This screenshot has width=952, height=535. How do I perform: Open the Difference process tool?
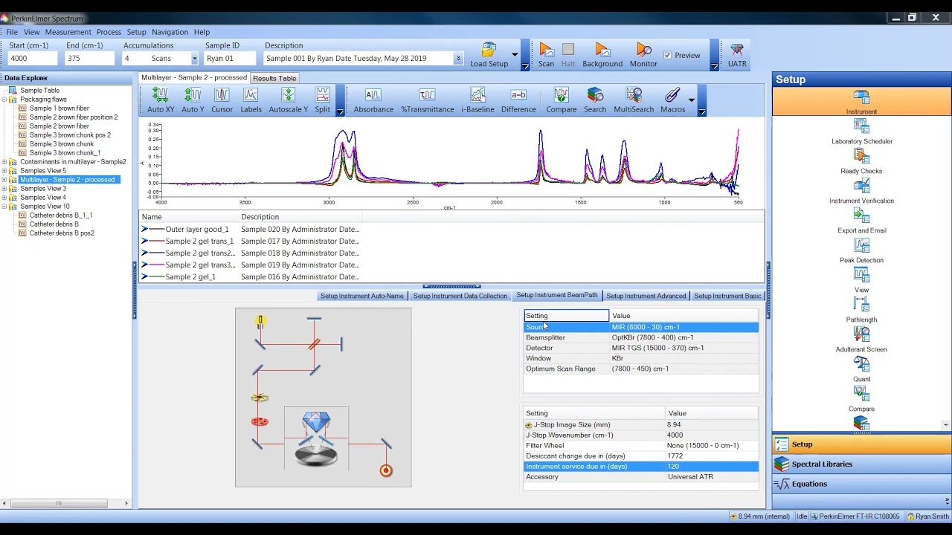(518, 100)
